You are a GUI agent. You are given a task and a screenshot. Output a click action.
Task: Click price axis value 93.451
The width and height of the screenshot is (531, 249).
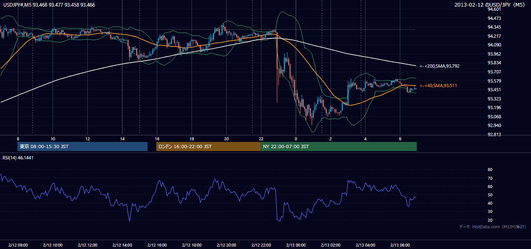pos(494,90)
